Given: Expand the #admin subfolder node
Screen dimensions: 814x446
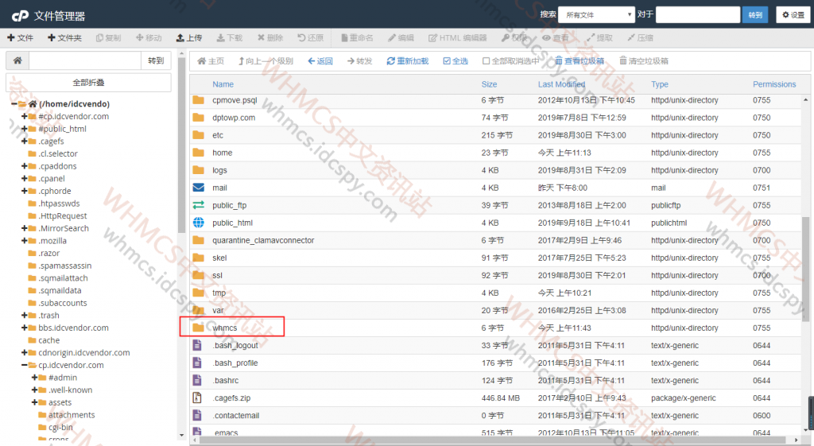Looking at the screenshot, I should [x=34, y=378].
